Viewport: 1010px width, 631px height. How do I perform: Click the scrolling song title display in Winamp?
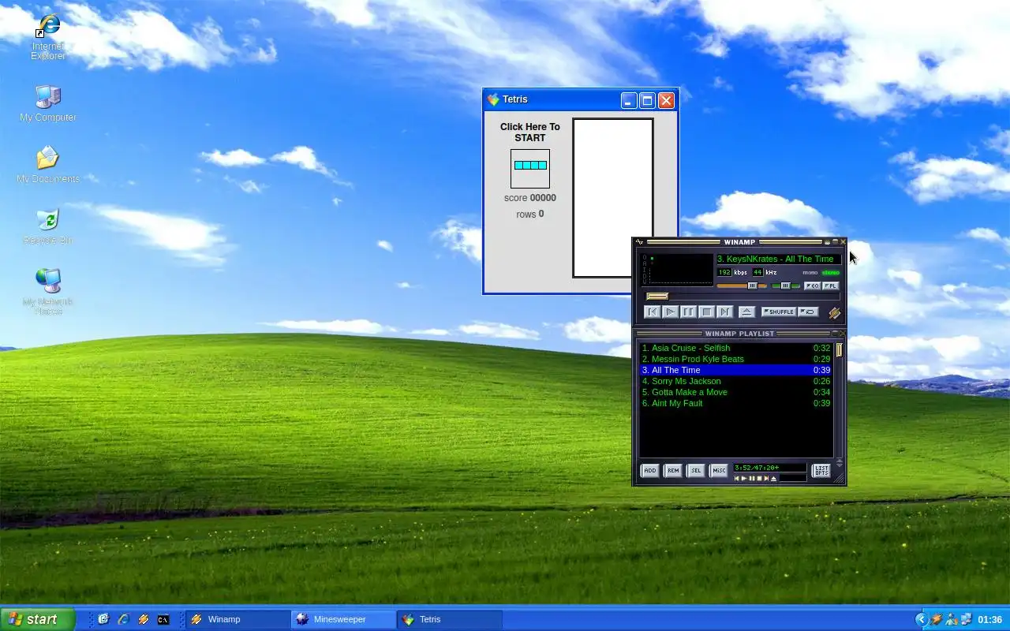click(x=778, y=259)
